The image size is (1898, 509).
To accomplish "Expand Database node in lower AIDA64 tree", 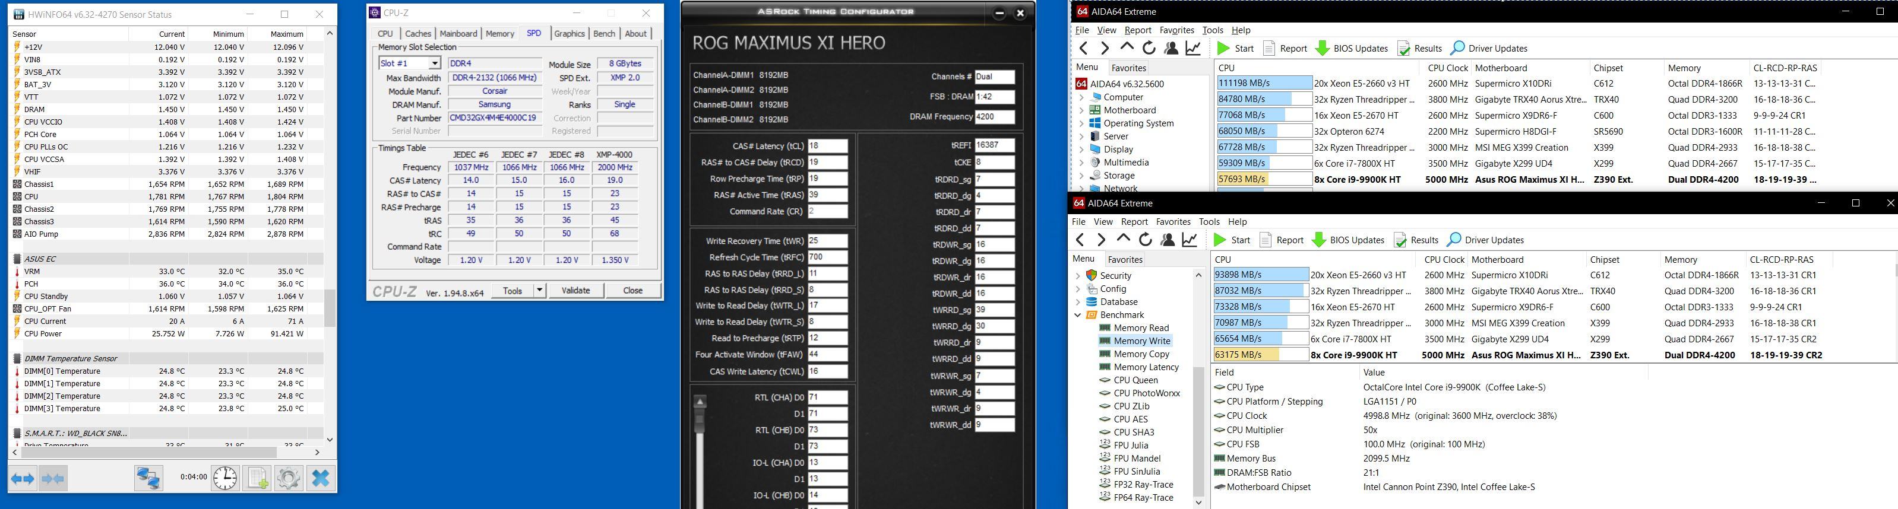I will 1078,301.
